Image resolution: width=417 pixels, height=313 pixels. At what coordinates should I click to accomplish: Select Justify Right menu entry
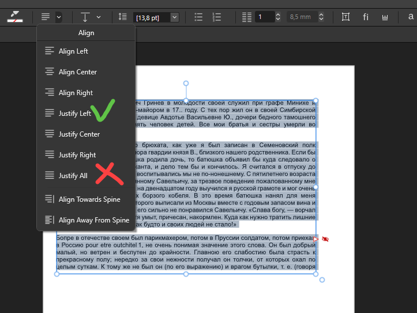86,154
